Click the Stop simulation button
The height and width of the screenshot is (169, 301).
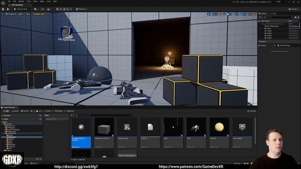[x=64, y=9]
